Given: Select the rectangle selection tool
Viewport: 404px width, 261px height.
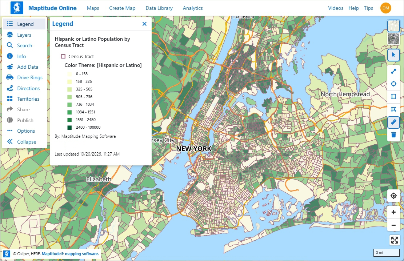Looking at the screenshot, I should (393, 97).
